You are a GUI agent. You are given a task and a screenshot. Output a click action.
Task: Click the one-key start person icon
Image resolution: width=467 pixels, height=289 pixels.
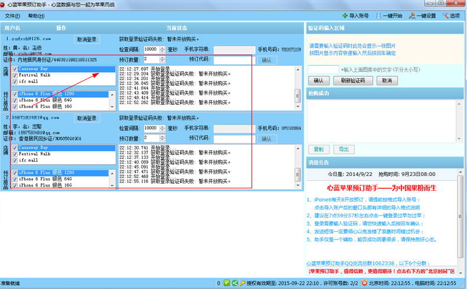(x=378, y=16)
